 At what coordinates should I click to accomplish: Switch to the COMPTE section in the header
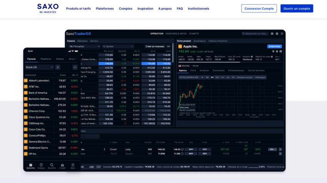click(194, 33)
